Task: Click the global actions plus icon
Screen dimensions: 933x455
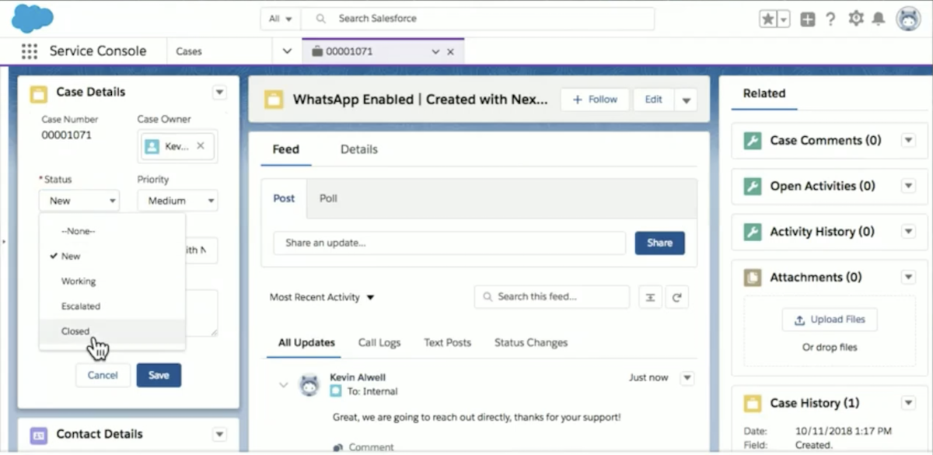Action: 808,19
